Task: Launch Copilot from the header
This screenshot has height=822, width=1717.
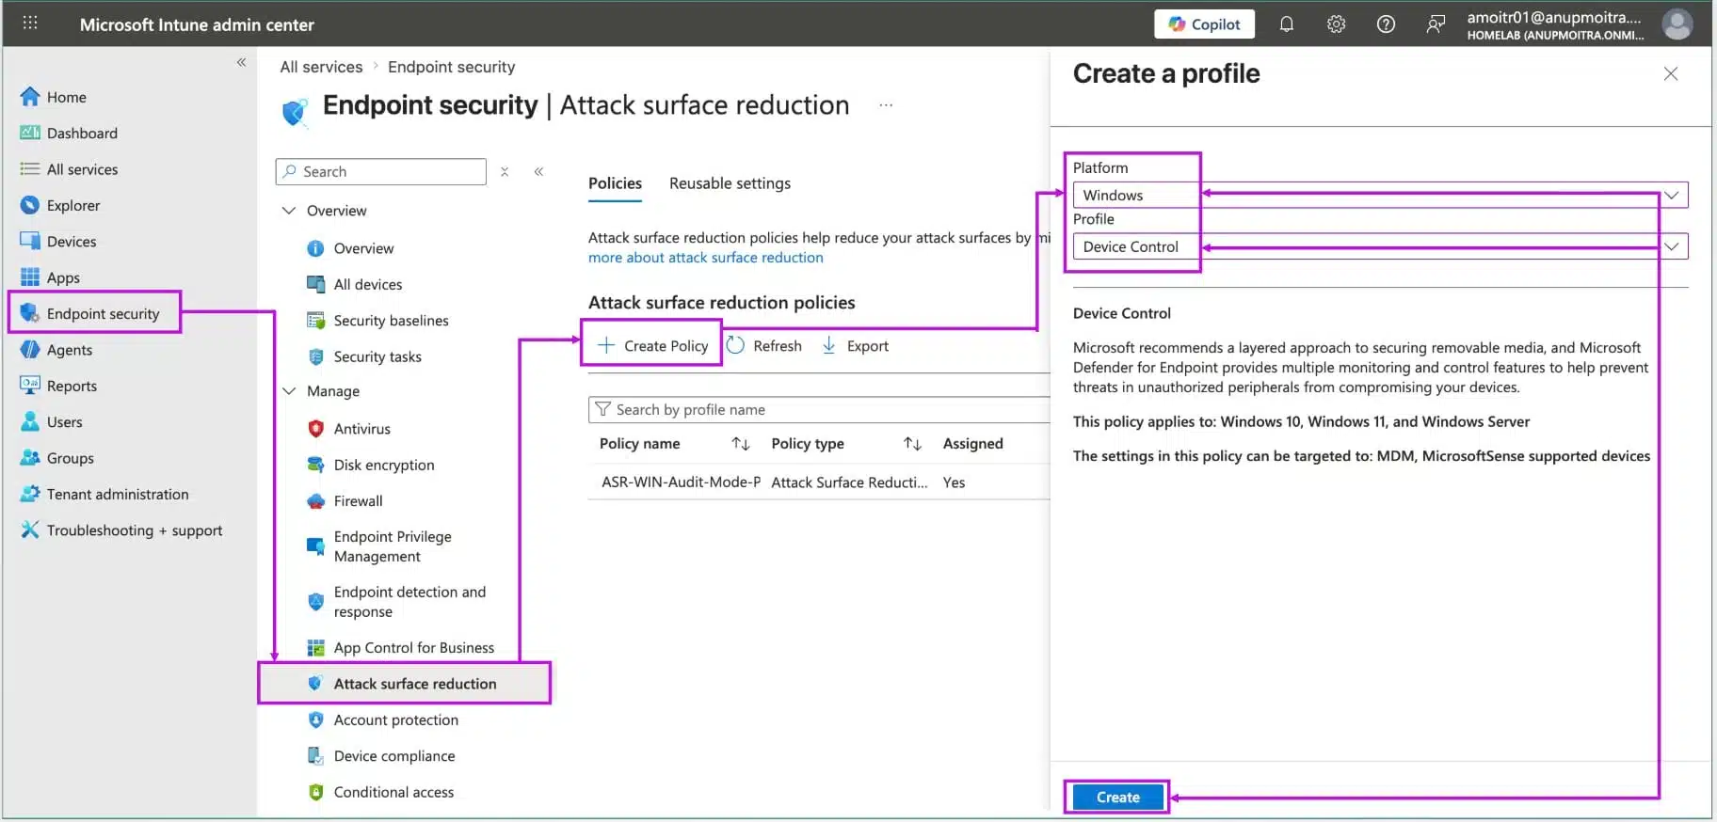Action: point(1205,24)
